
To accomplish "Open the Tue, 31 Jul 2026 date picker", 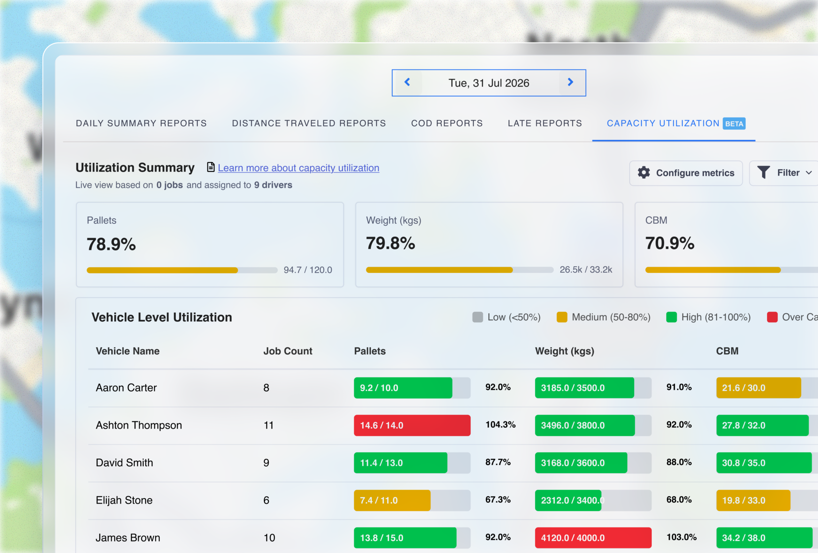I will (x=489, y=83).
